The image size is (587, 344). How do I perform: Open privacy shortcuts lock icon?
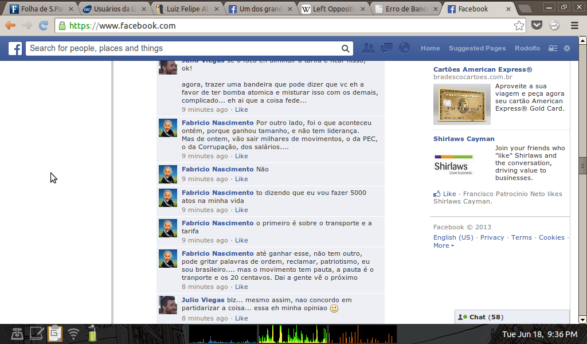coord(553,48)
